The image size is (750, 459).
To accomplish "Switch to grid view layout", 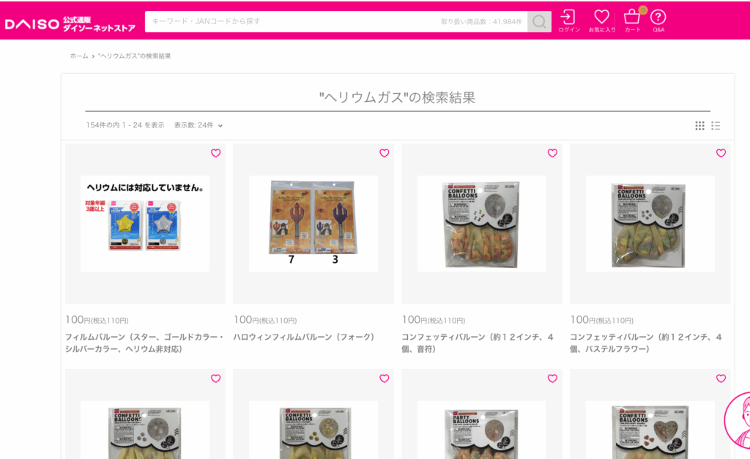I will point(699,126).
